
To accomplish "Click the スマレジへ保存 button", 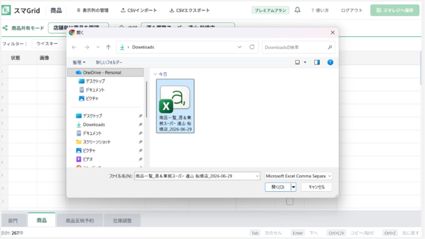I will click(395, 10).
